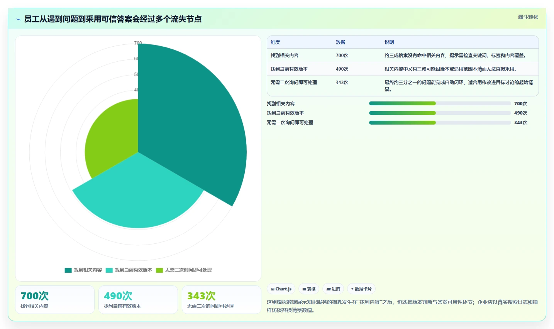The height and width of the screenshot is (329, 554).
Task: Click the progress list label 无需二次询问即可处理
Action: coord(290,123)
